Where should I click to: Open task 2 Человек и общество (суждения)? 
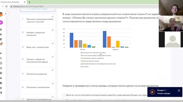click(x=37, y=34)
